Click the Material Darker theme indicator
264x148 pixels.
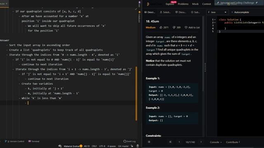[71, 146]
